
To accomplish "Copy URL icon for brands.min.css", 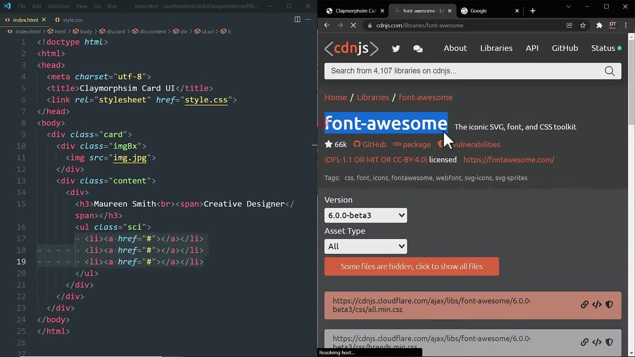I will click(584, 342).
